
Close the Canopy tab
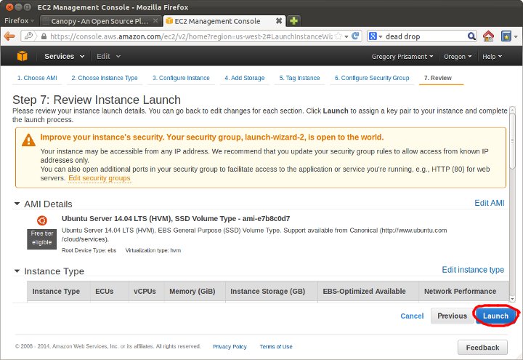tap(155, 20)
